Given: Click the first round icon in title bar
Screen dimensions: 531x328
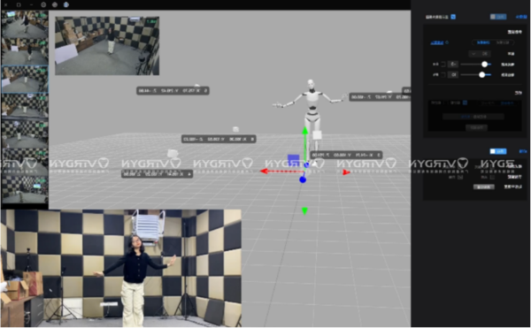Looking at the screenshot, I should [43, 4].
